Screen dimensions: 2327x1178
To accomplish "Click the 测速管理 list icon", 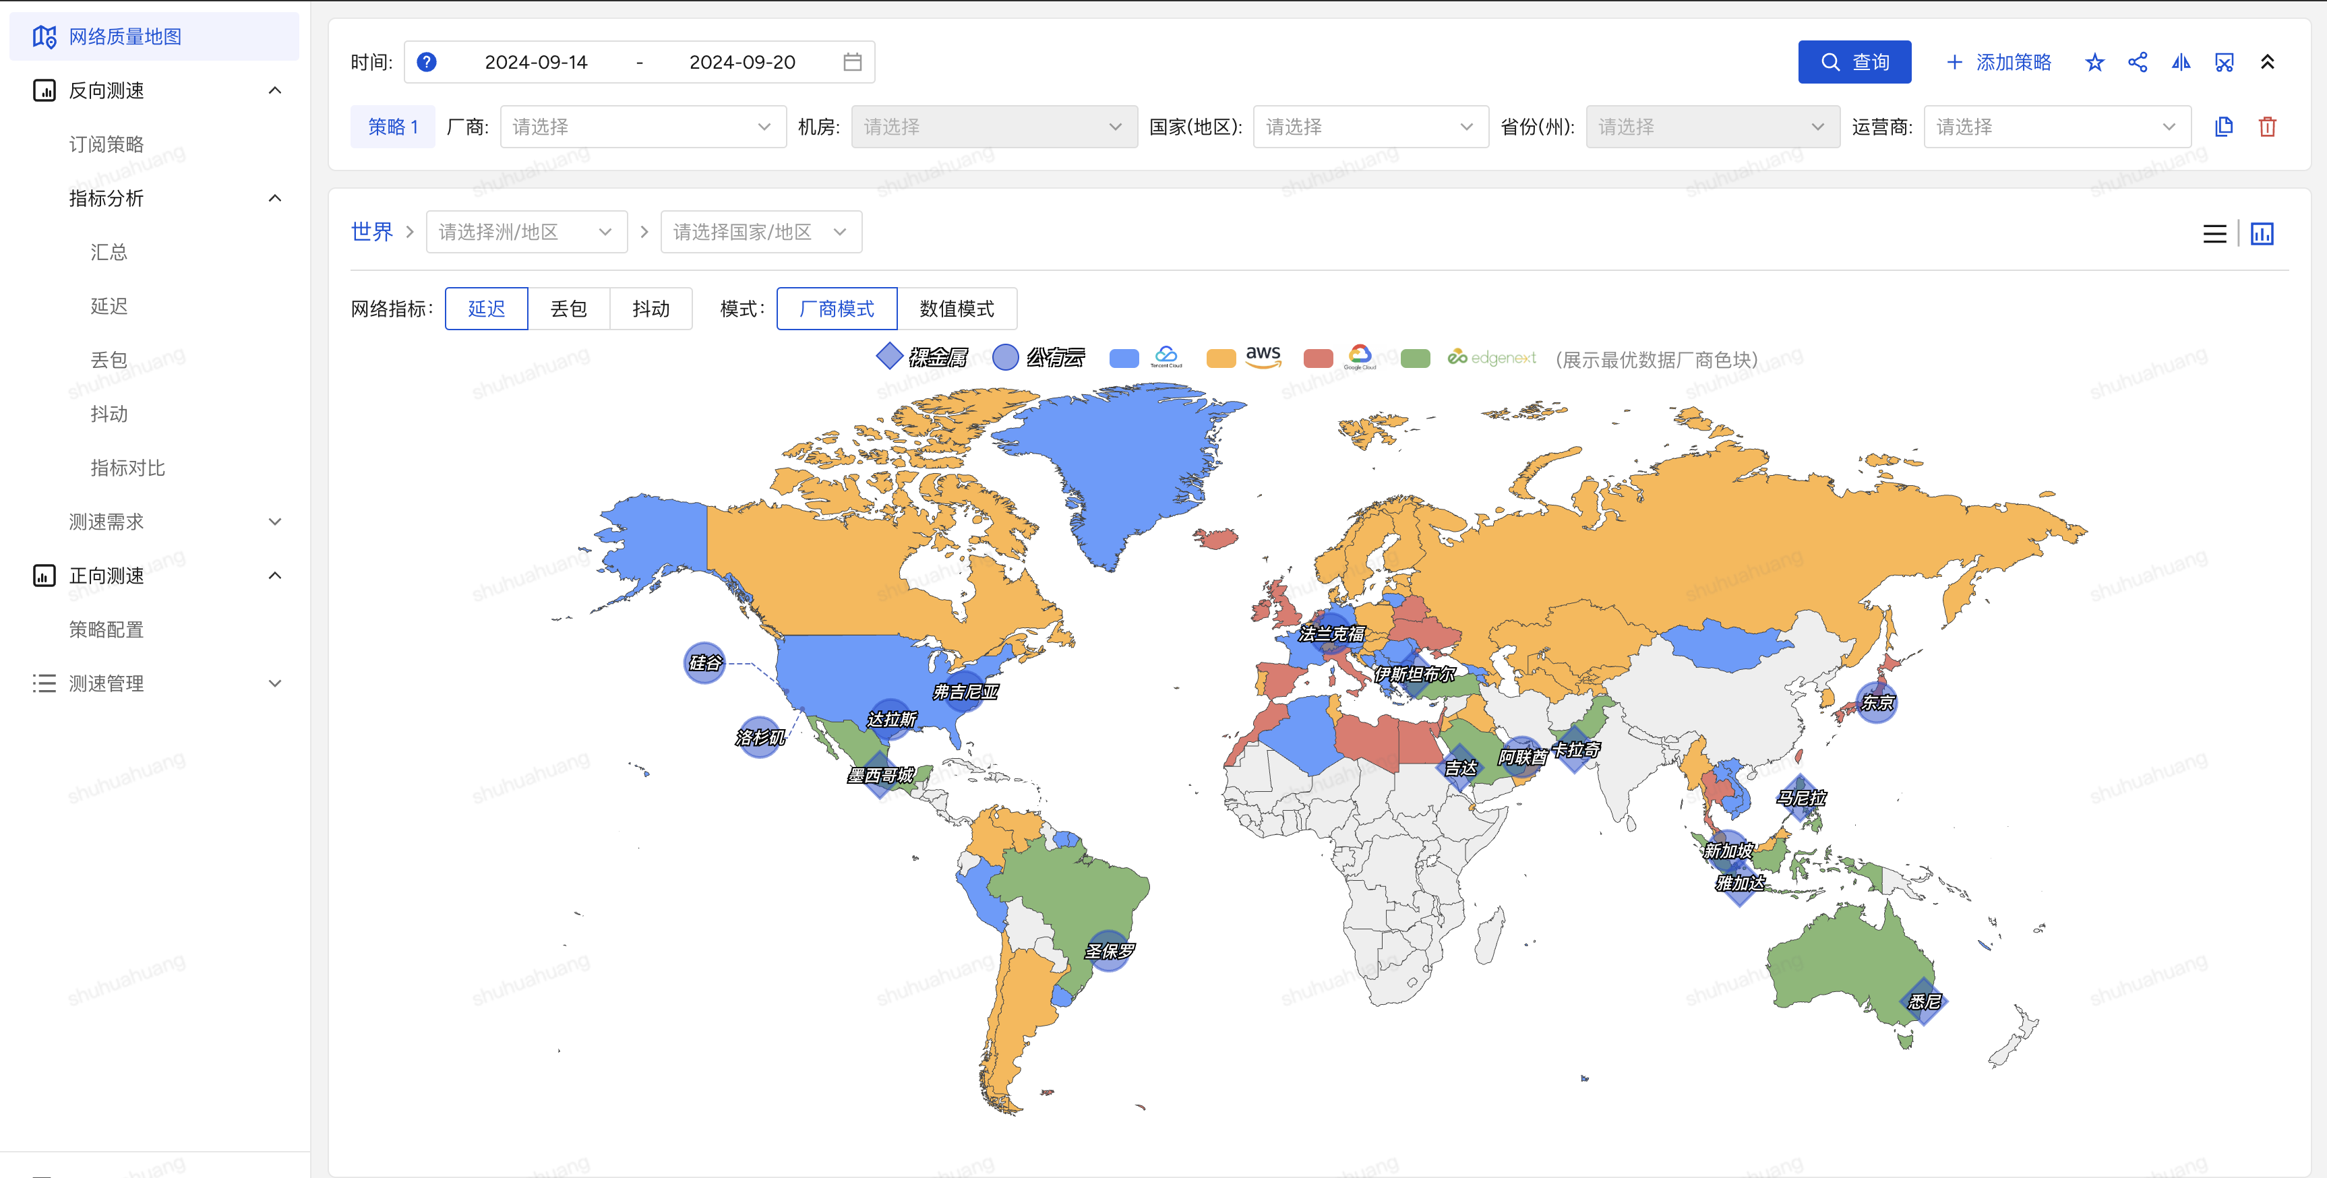I will click(x=44, y=683).
